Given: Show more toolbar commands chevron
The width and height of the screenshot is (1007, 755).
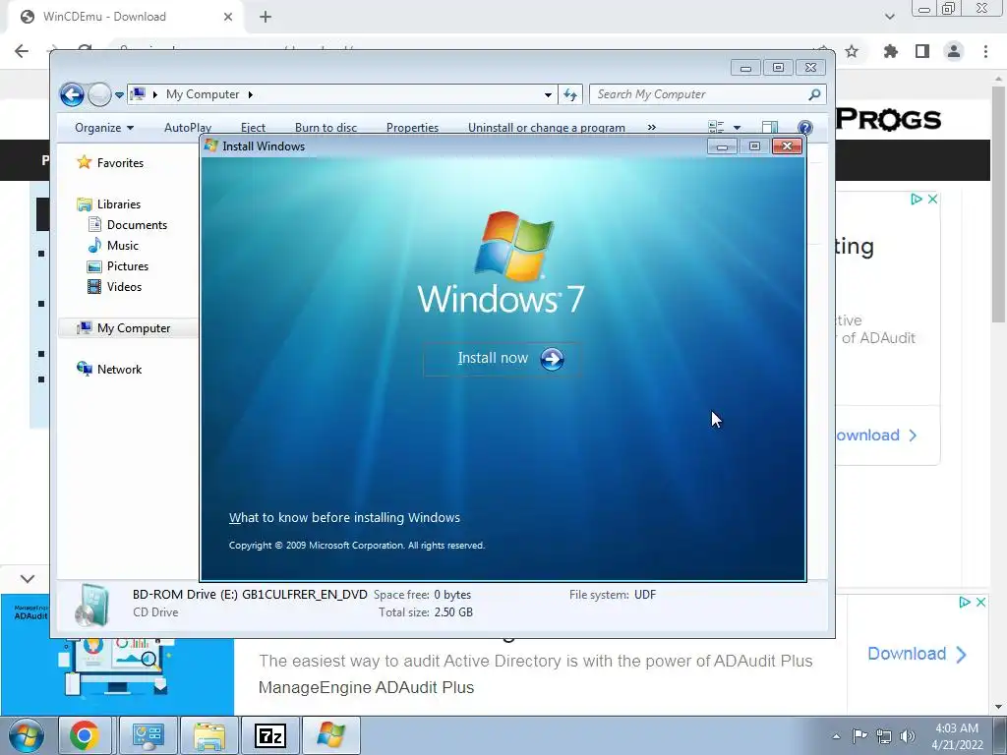Looking at the screenshot, I should coord(652,127).
